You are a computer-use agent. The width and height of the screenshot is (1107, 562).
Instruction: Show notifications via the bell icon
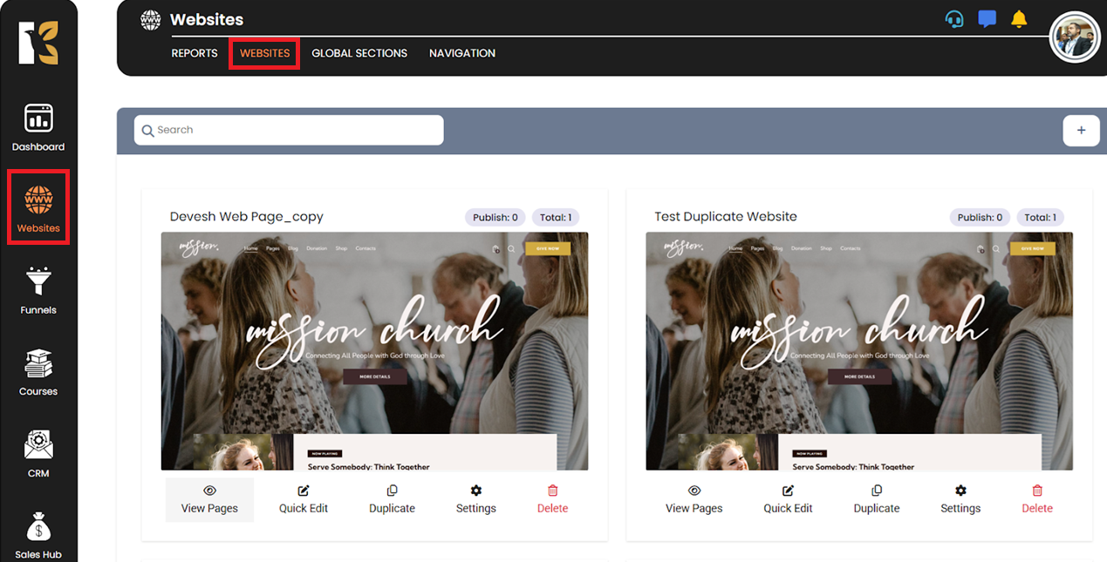point(1019,19)
